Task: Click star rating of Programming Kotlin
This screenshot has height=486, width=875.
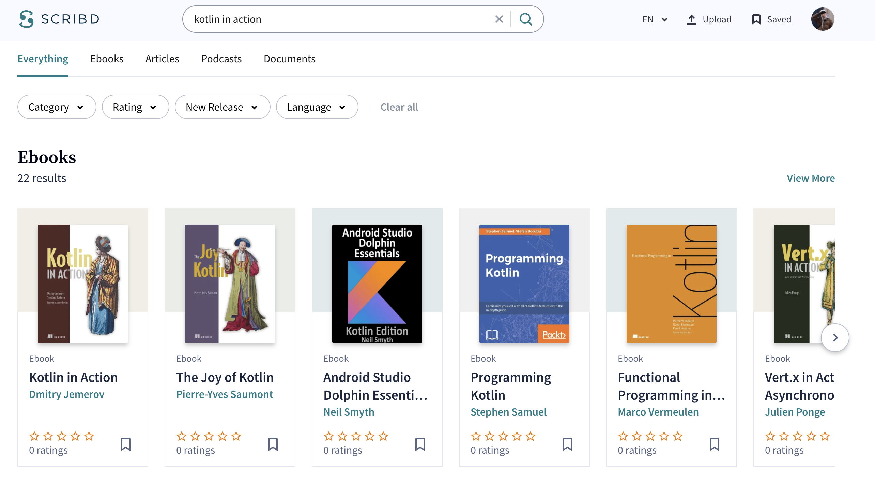Action: point(503,436)
